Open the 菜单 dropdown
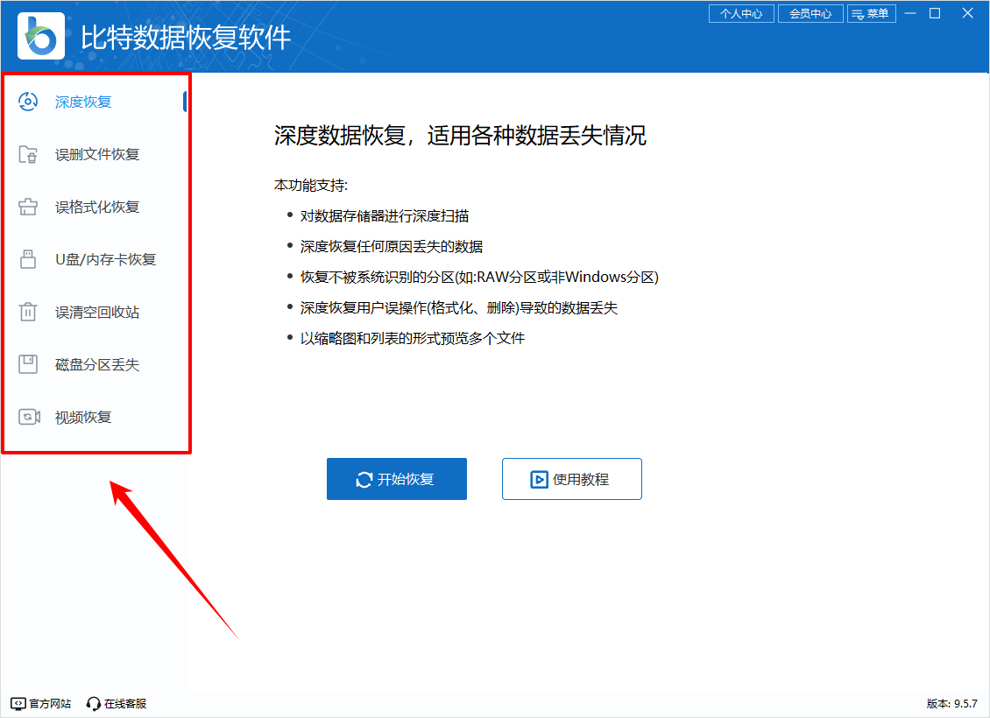Image resolution: width=990 pixels, height=718 pixels. click(x=872, y=14)
